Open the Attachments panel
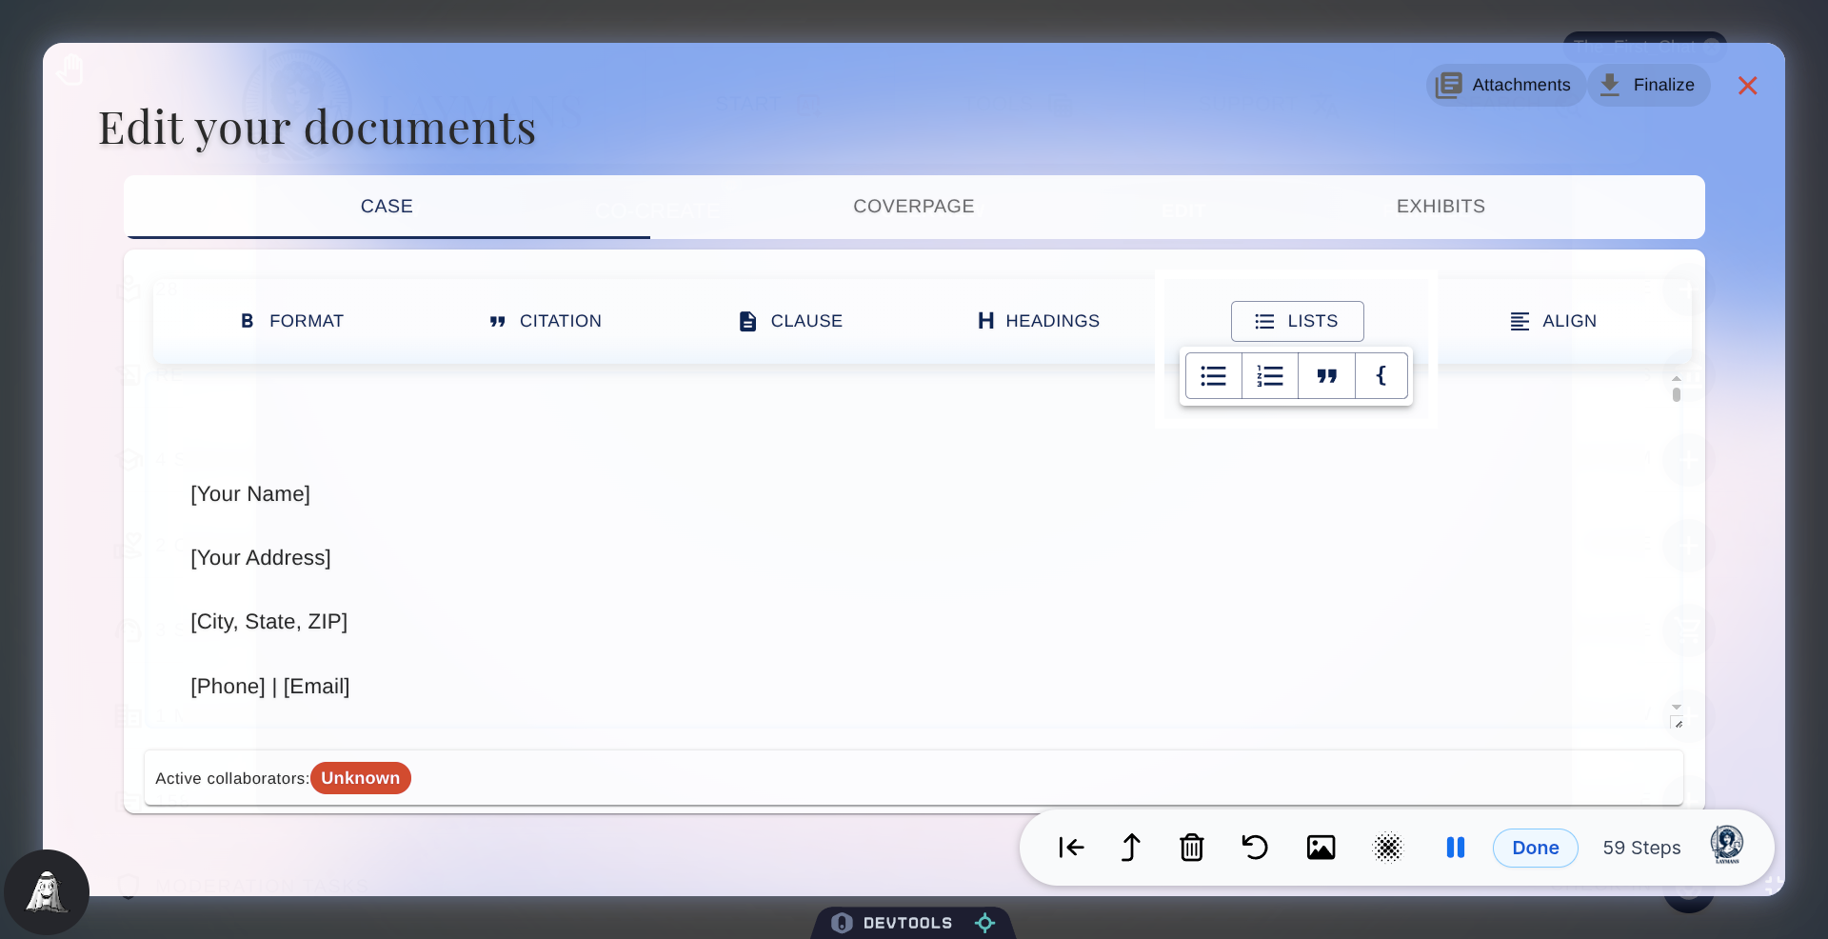This screenshot has height=939, width=1828. 1505,85
